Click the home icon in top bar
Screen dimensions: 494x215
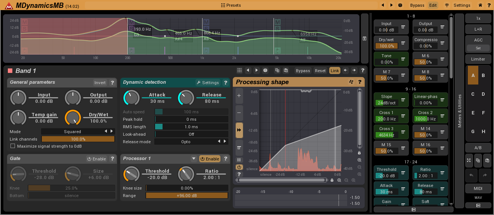coord(480,5)
